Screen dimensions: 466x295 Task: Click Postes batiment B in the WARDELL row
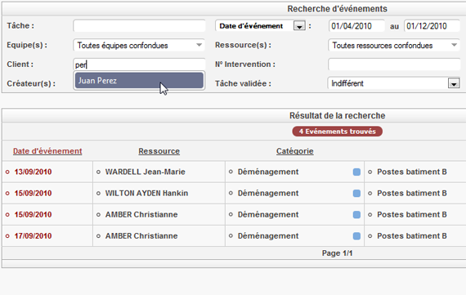pyautogui.click(x=412, y=172)
